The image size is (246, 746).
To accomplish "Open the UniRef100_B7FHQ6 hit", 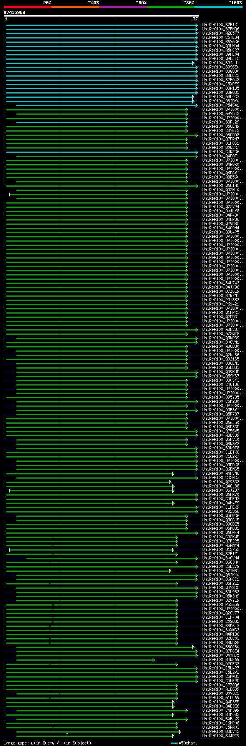I will coord(221,29).
